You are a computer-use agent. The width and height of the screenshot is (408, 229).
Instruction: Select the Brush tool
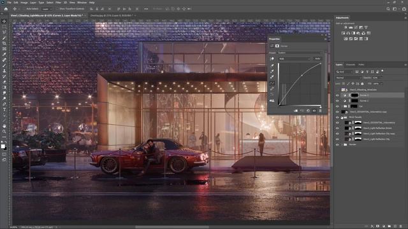coord(4,66)
